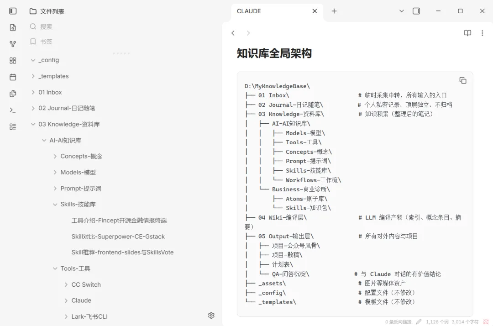Expand the CC Switch folder
This screenshot has width=493, height=326.
tap(66, 284)
